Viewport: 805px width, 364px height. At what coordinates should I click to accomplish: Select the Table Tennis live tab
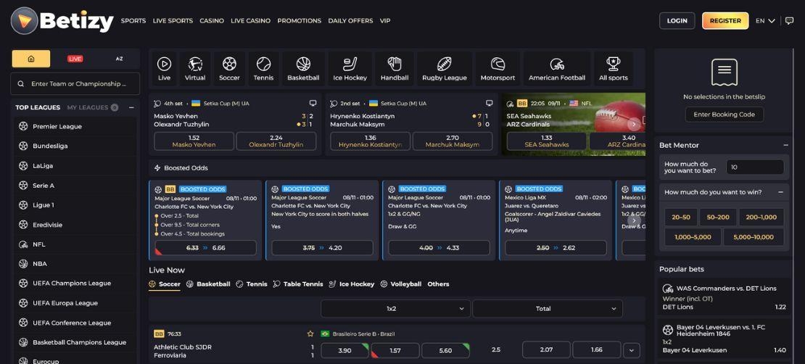298,284
